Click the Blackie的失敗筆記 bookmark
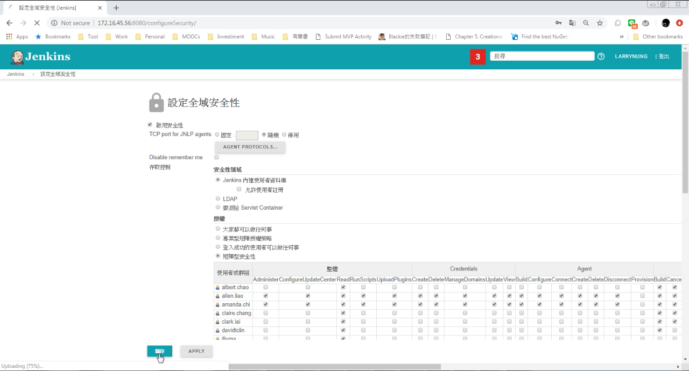 407,37
